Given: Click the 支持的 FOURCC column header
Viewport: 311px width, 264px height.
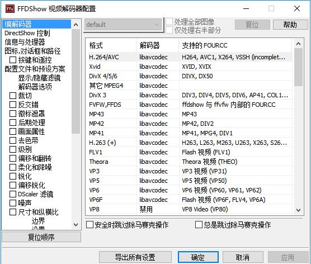Looking at the screenshot, I should pyautogui.click(x=235, y=45).
